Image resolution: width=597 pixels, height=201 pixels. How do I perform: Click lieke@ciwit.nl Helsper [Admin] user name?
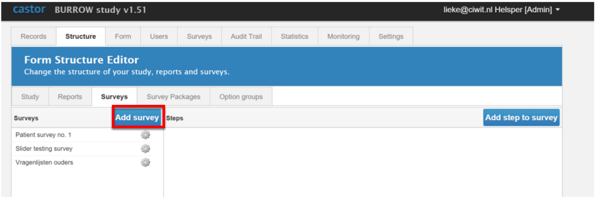click(x=498, y=10)
